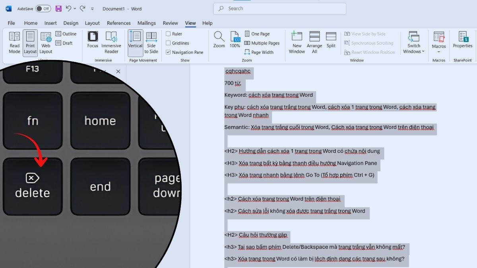
Task: Open a New Window
Action: pos(297,43)
